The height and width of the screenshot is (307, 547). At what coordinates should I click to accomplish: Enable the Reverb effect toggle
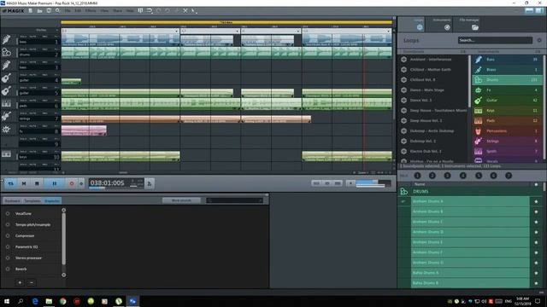[8, 269]
